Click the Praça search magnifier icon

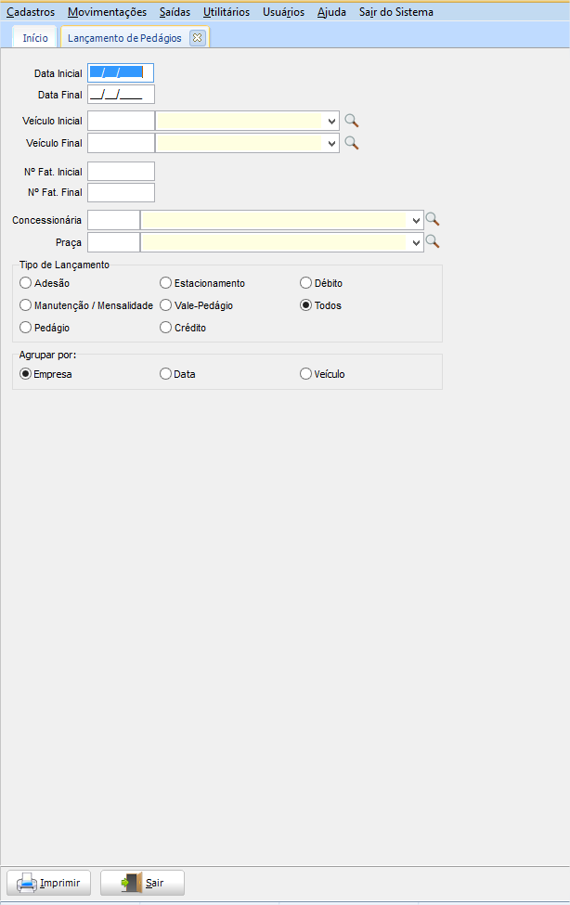(x=432, y=242)
